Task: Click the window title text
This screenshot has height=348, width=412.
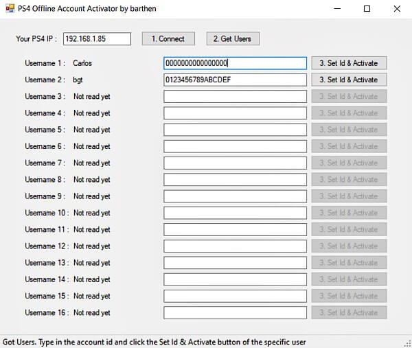Action: pos(87,9)
